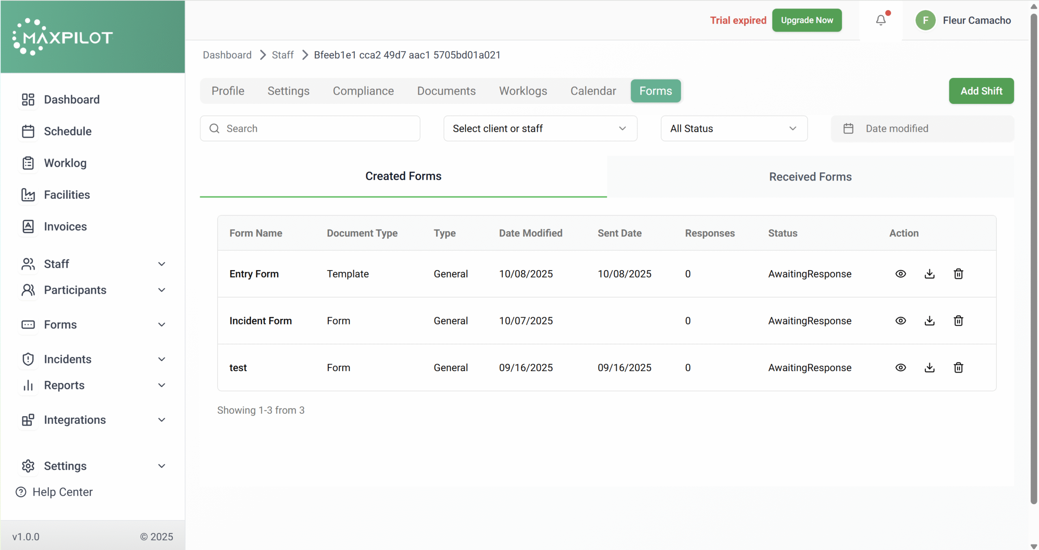1039x550 pixels.
Task: Open Select client or staff dropdown
Action: [540, 129]
